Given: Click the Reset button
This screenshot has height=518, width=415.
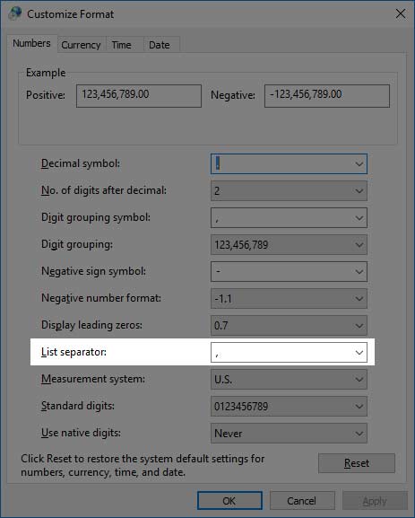Looking at the screenshot, I should 357,463.
